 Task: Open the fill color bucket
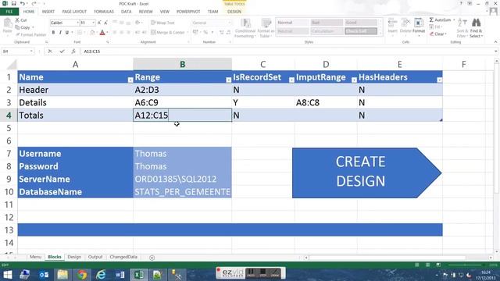(x=92, y=32)
